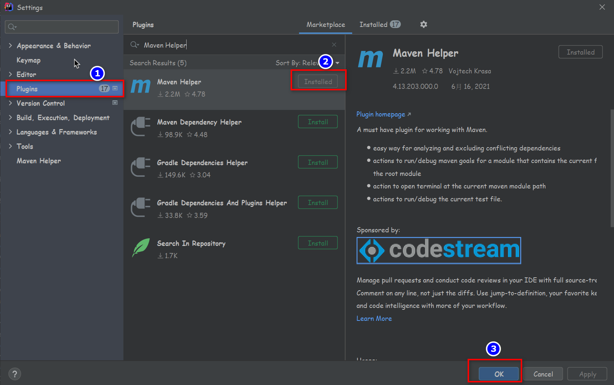Expand the Version Control section
Image resolution: width=614 pixels, height=385 pixels.
click(x=10, y=103)
